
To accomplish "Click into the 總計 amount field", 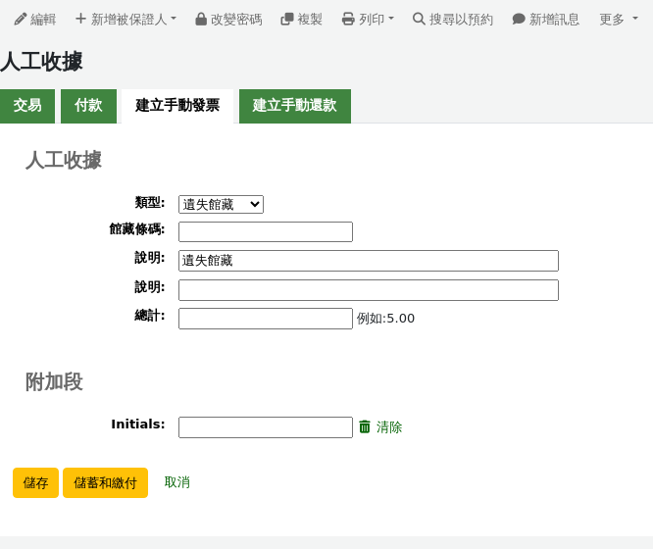I will [x=265, y=319].
